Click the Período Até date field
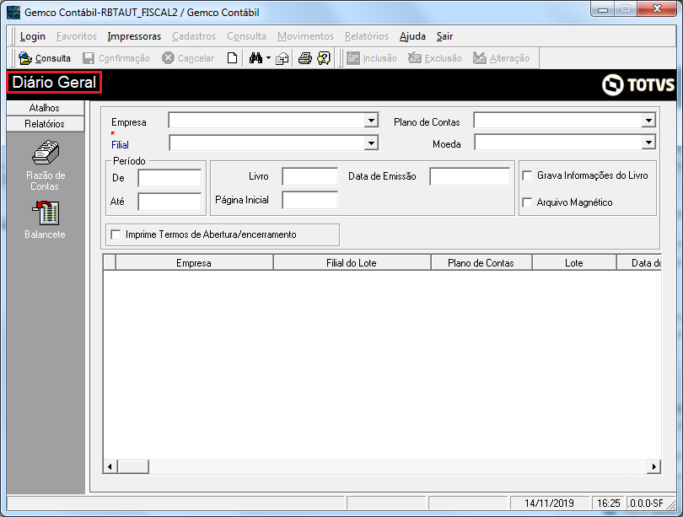The image size is (683, 517). click(169, 202)
